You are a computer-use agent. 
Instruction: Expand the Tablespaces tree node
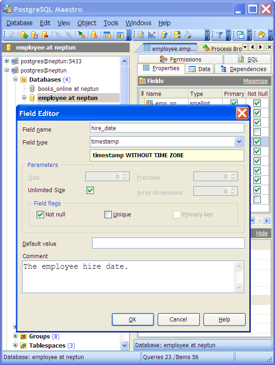15,345
